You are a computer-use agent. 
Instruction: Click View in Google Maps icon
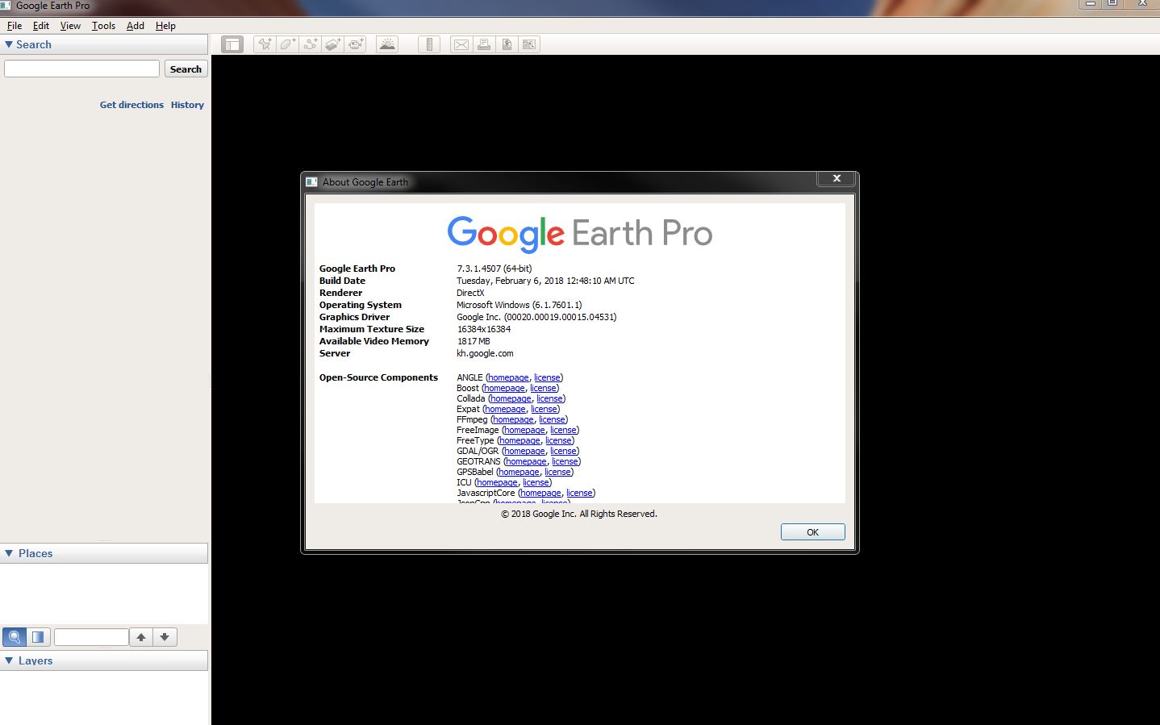pos(529,44)
